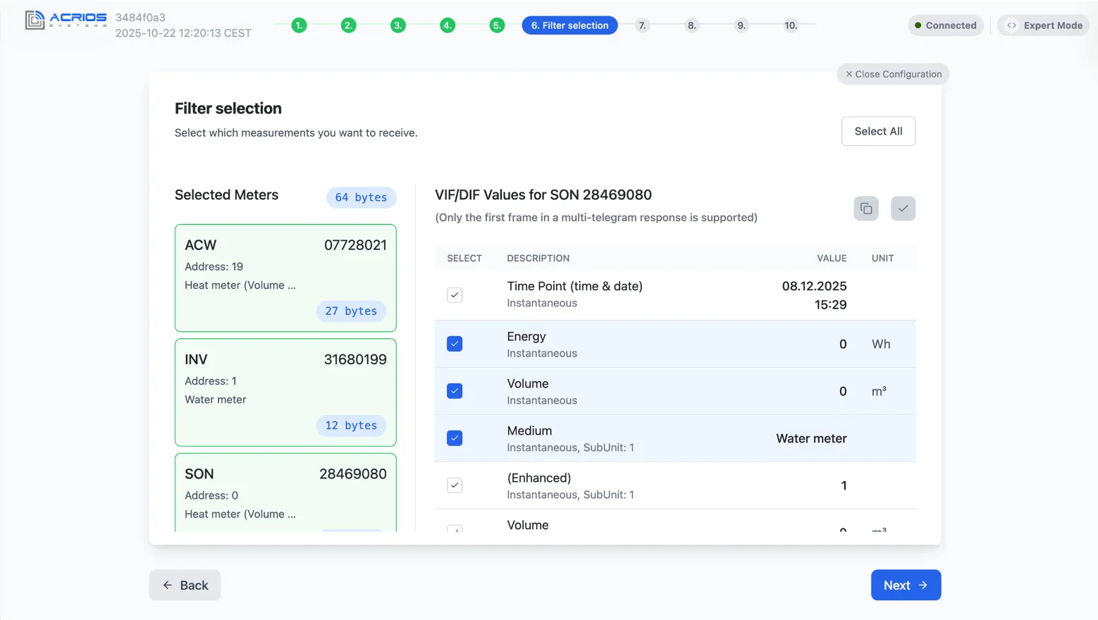Click the 27 bytes badge
Viewport: 1098px width, 620px height.
[351, 311]
